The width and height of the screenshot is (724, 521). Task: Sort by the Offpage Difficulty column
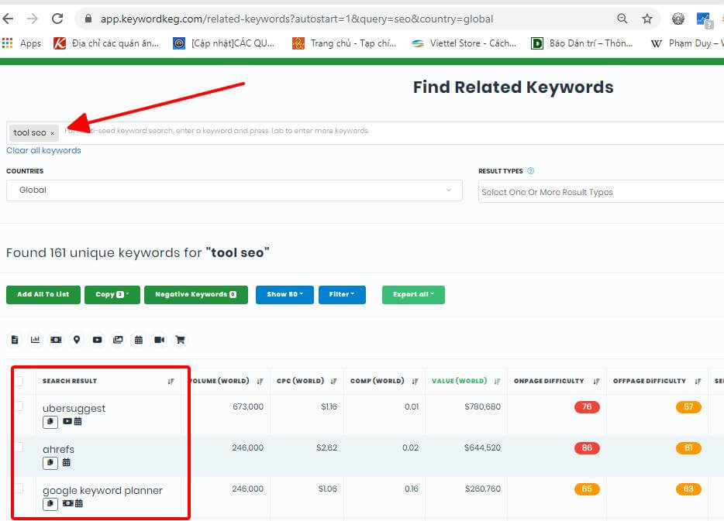coord(697,382)
